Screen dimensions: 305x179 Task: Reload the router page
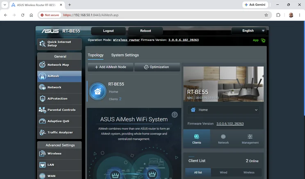tap(23, 15)
